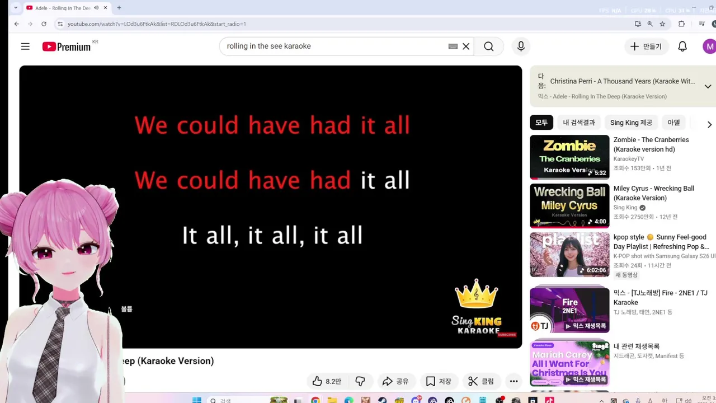Screen dimensions: 716x403
Task: Open the media control icon in the Chrome toolbar
Action: click(x=701, y=24)
